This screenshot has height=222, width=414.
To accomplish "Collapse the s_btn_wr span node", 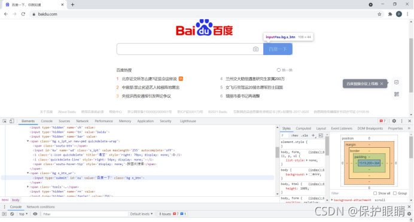I will tap(28, 173).
